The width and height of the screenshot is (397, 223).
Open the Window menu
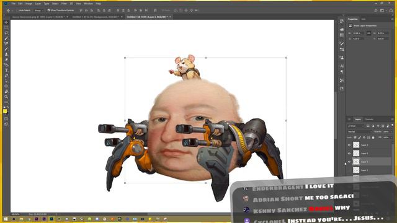[88, 4]
